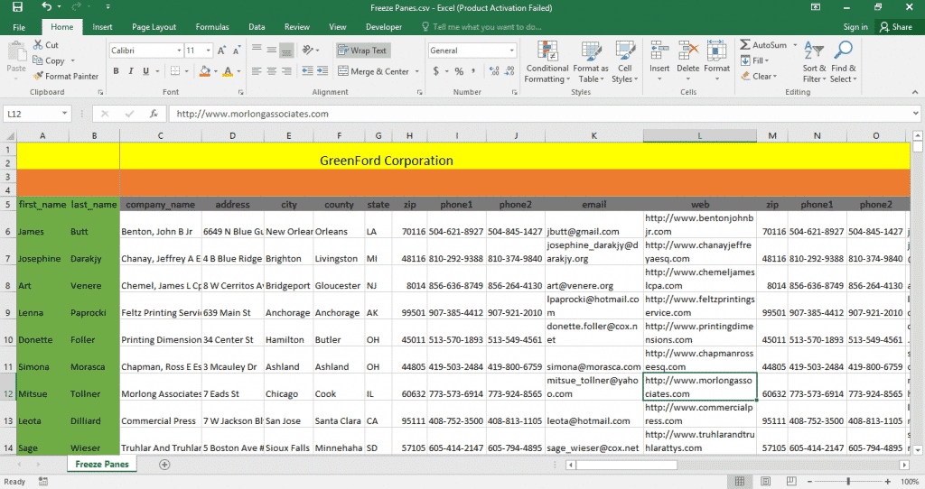
Task: Toggle Bold formatting
Action: [x=117, y=71]
